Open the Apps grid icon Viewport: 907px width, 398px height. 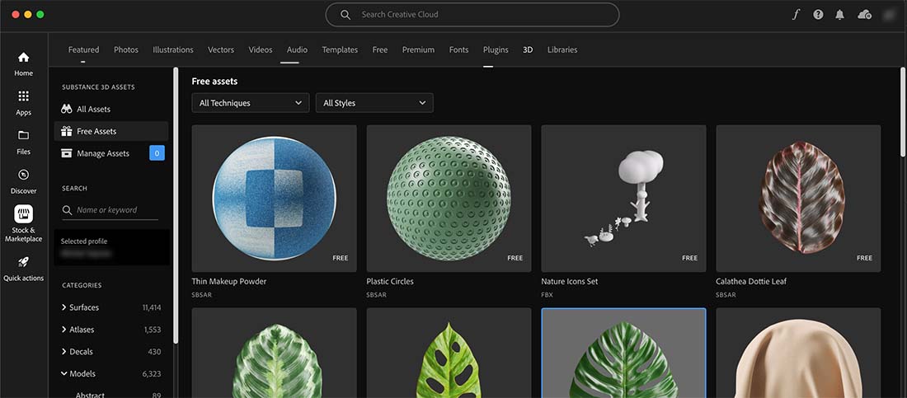[x=23, y=96]
